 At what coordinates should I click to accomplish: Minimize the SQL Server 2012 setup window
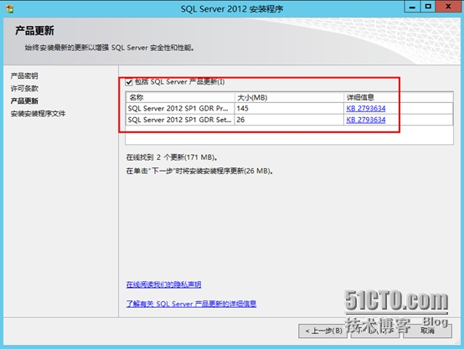[x=412, y=7]
